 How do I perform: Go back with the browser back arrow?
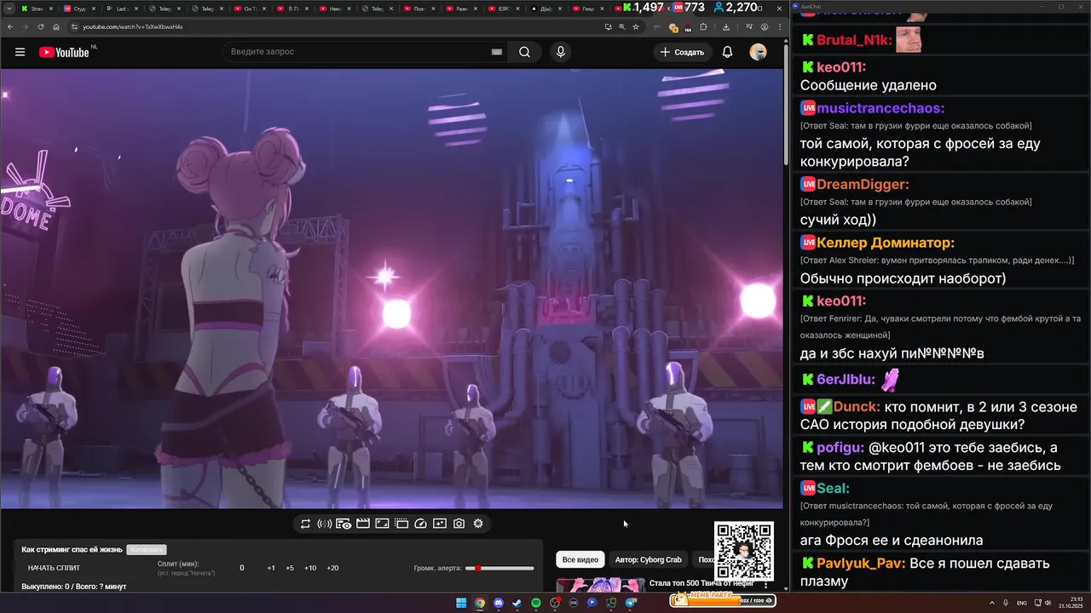(x=9, y=26)
